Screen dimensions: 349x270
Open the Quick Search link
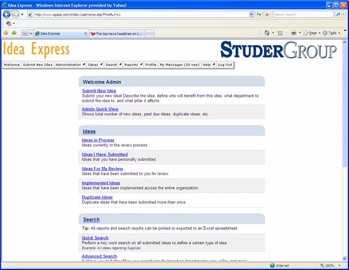coord(95,238)
